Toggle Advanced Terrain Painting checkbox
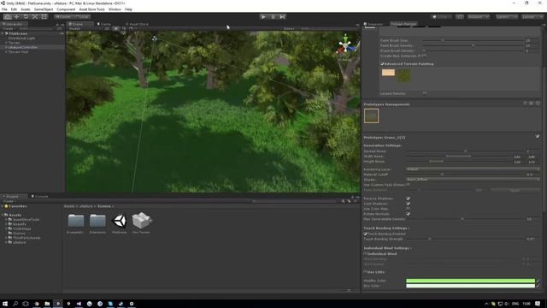The height and width of the screenshot is (308, 547). coord(382,64)
